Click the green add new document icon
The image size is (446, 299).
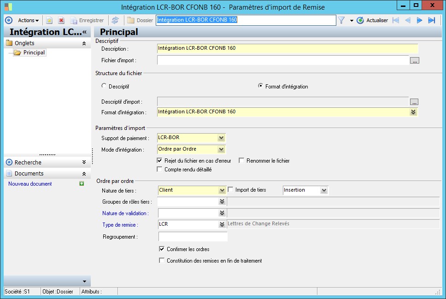click(x=82, y=184)
